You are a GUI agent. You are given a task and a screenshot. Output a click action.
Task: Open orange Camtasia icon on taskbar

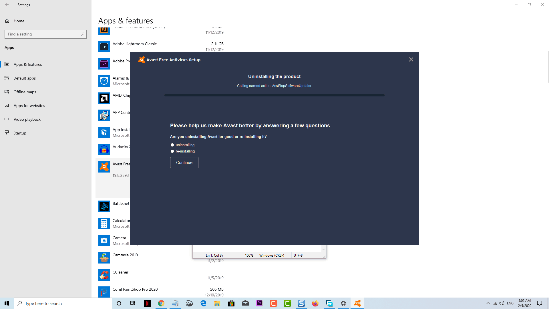[273, 303]
